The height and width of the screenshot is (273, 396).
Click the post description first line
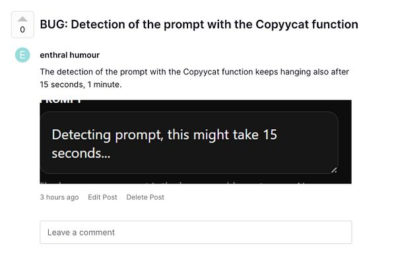coord(194,71)
